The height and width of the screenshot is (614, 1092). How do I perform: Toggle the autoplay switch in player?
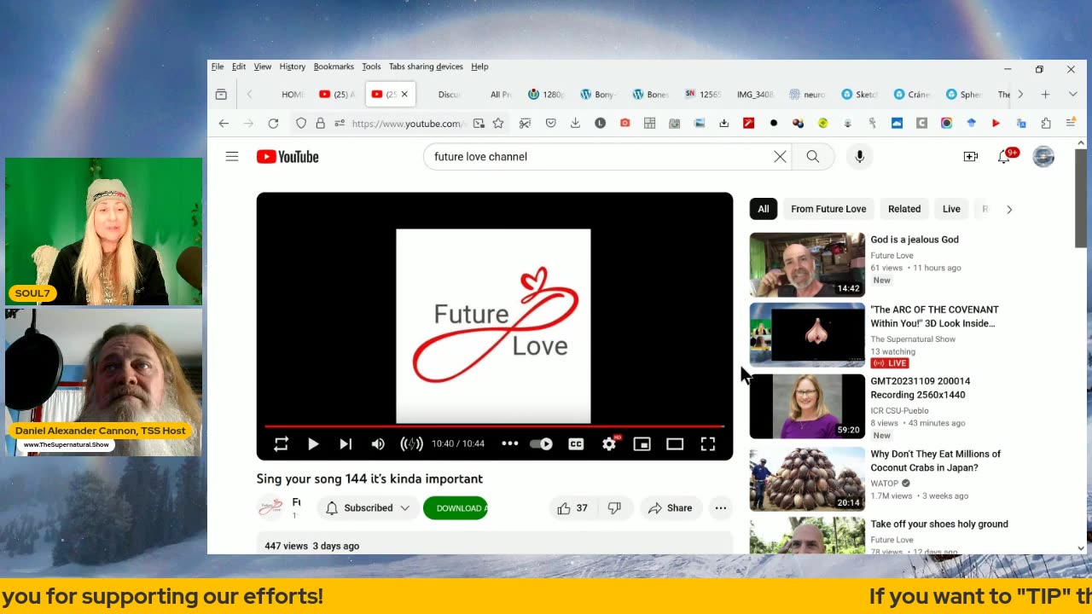(x=542, y=444)
